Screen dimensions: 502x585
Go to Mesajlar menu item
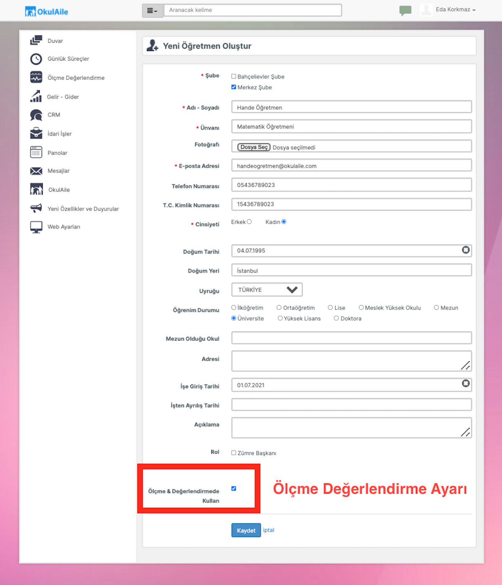(x=59, y=171)
